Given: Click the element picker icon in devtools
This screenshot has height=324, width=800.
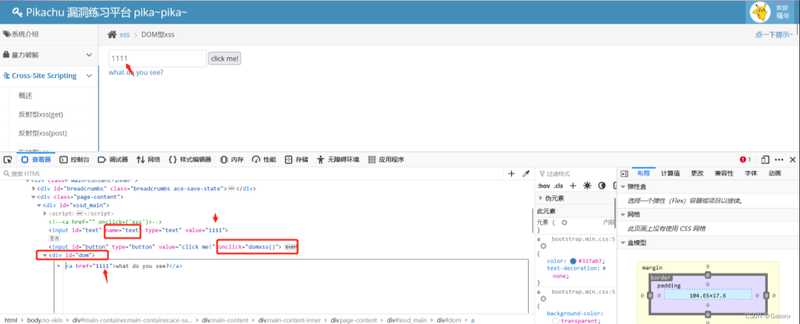Looking at the screenshot, I should click(x=7, y=159).
